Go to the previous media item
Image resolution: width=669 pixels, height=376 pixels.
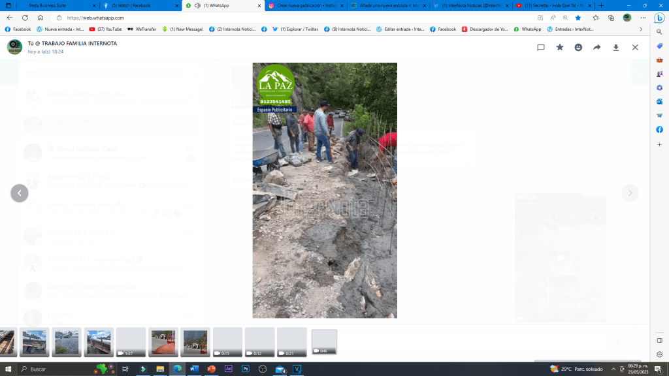pos(20,193)
